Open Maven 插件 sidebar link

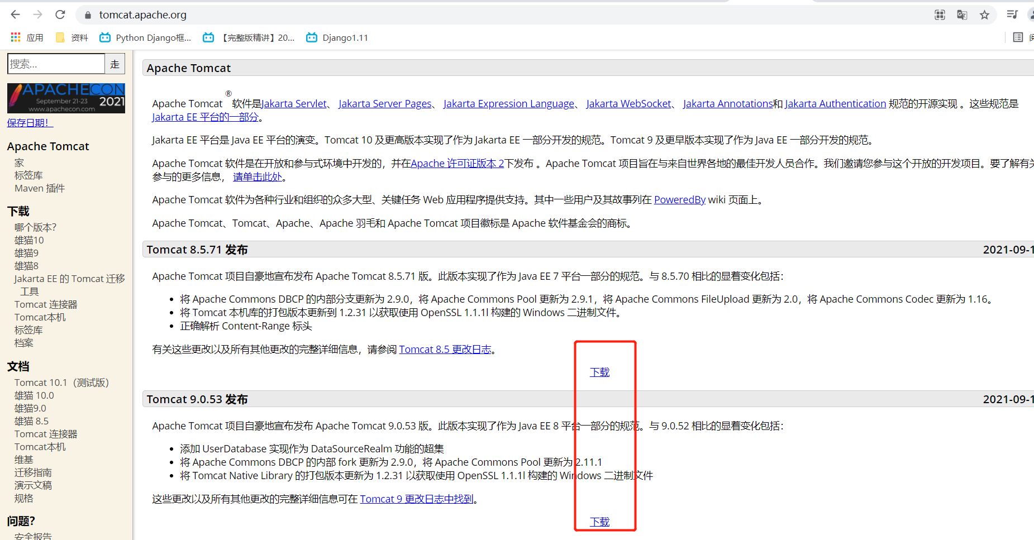point(40,188)
